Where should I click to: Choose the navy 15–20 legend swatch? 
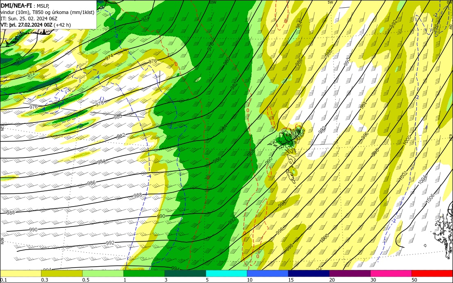point(309,274)
